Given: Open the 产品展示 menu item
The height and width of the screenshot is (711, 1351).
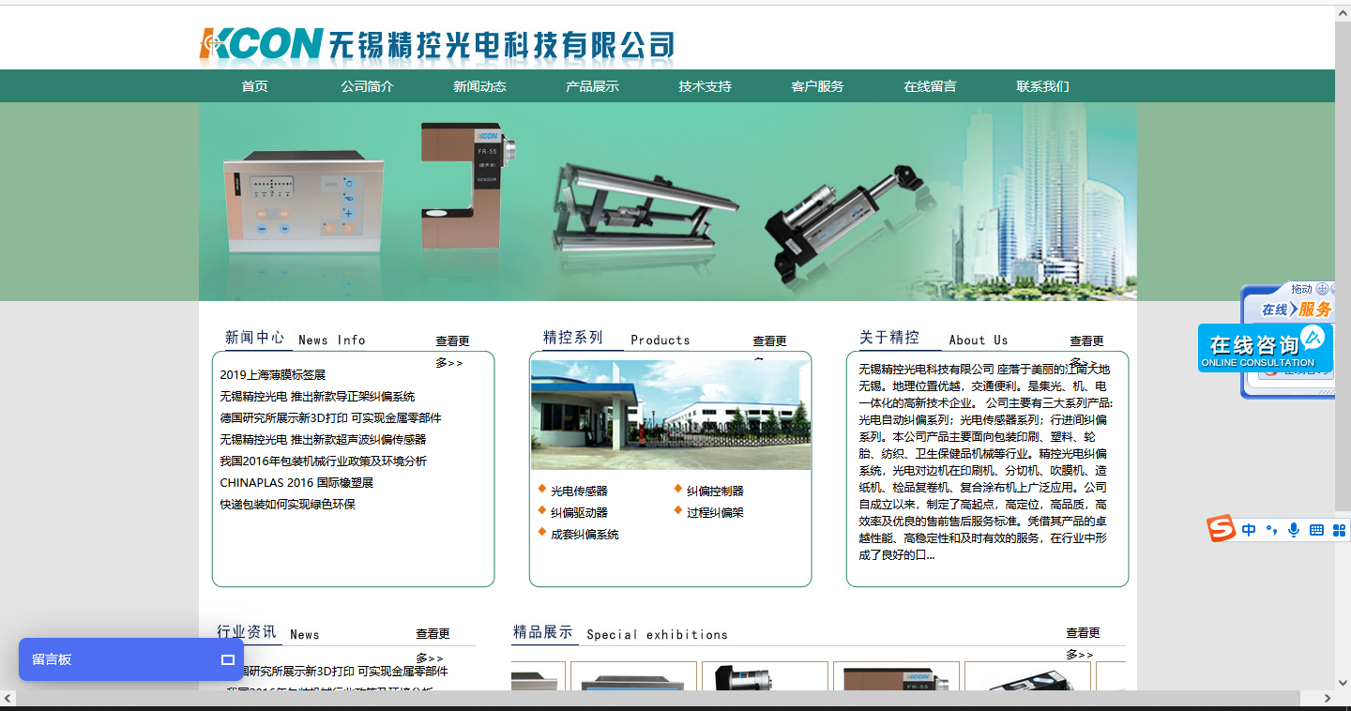Looking at the screenshot, I should [592, 86].
